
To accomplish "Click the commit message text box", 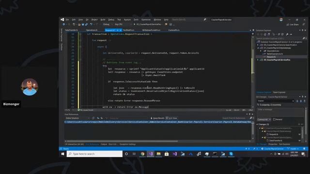I will 280,112.
